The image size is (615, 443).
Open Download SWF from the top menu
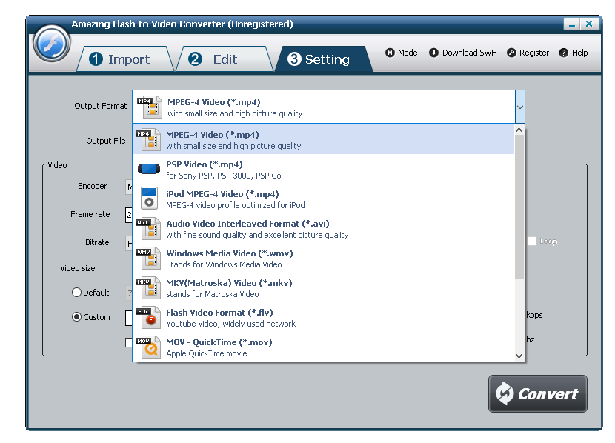coord(462,53)
